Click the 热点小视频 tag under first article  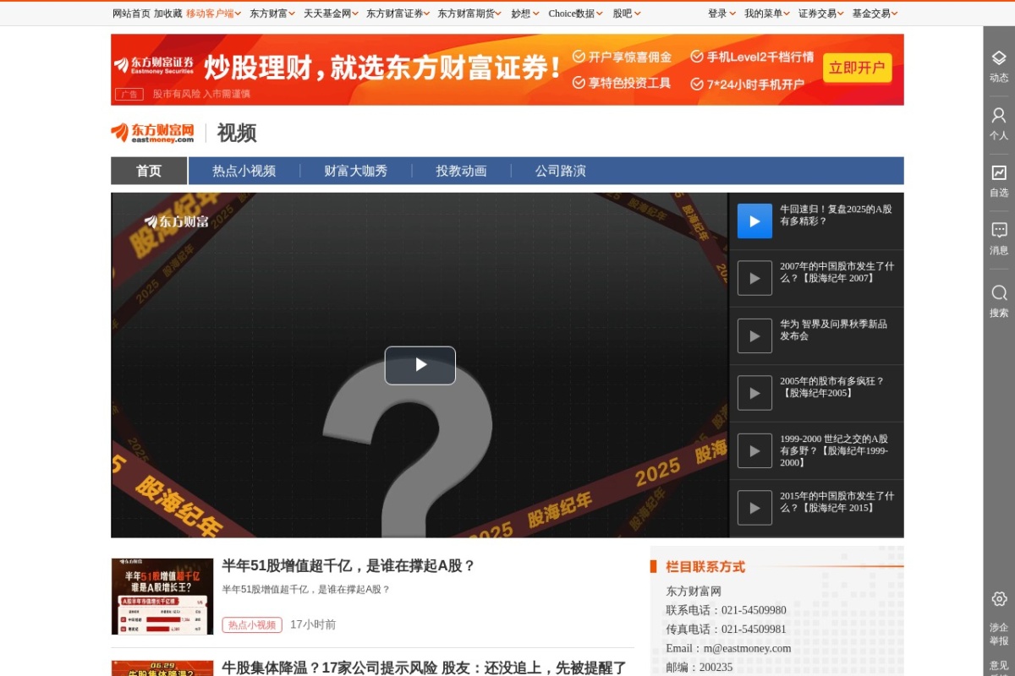252,624
